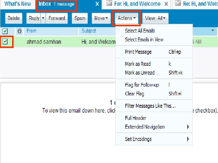Open the Re: Hi, and Welcome tab
Image resolution: width=218 pixels, height=163 pixels.
pyautogui.click(x=200, y=4)
